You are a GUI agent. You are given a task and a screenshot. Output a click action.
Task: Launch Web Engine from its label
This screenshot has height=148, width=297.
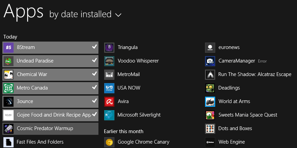click(x=231, y=142)
